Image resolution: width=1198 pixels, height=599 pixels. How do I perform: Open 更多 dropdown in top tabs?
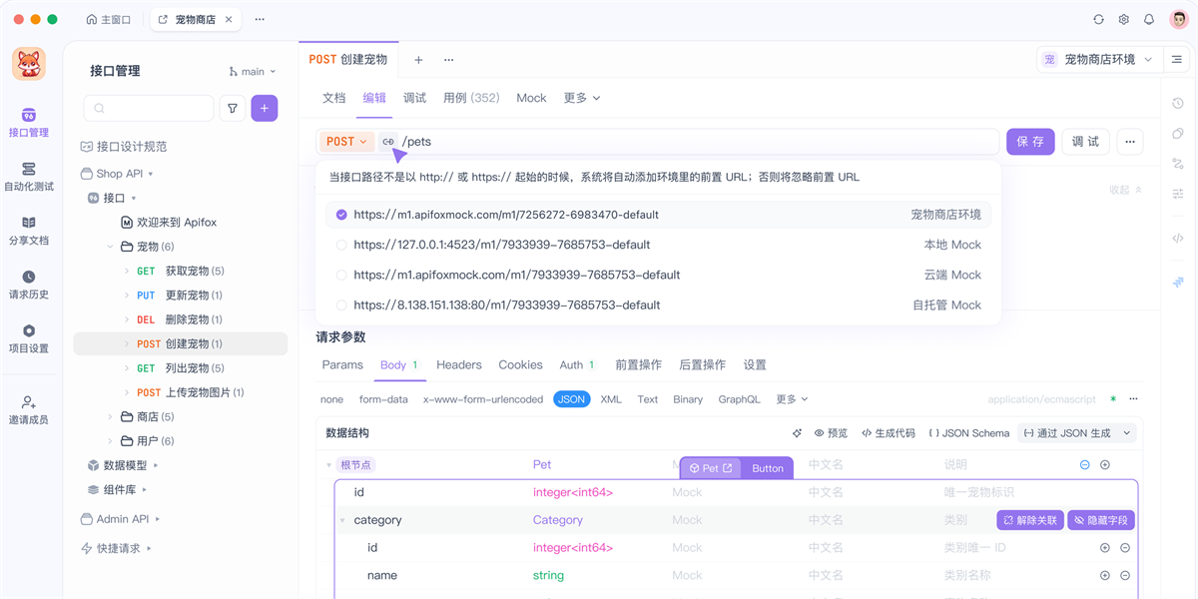point(582,98)
